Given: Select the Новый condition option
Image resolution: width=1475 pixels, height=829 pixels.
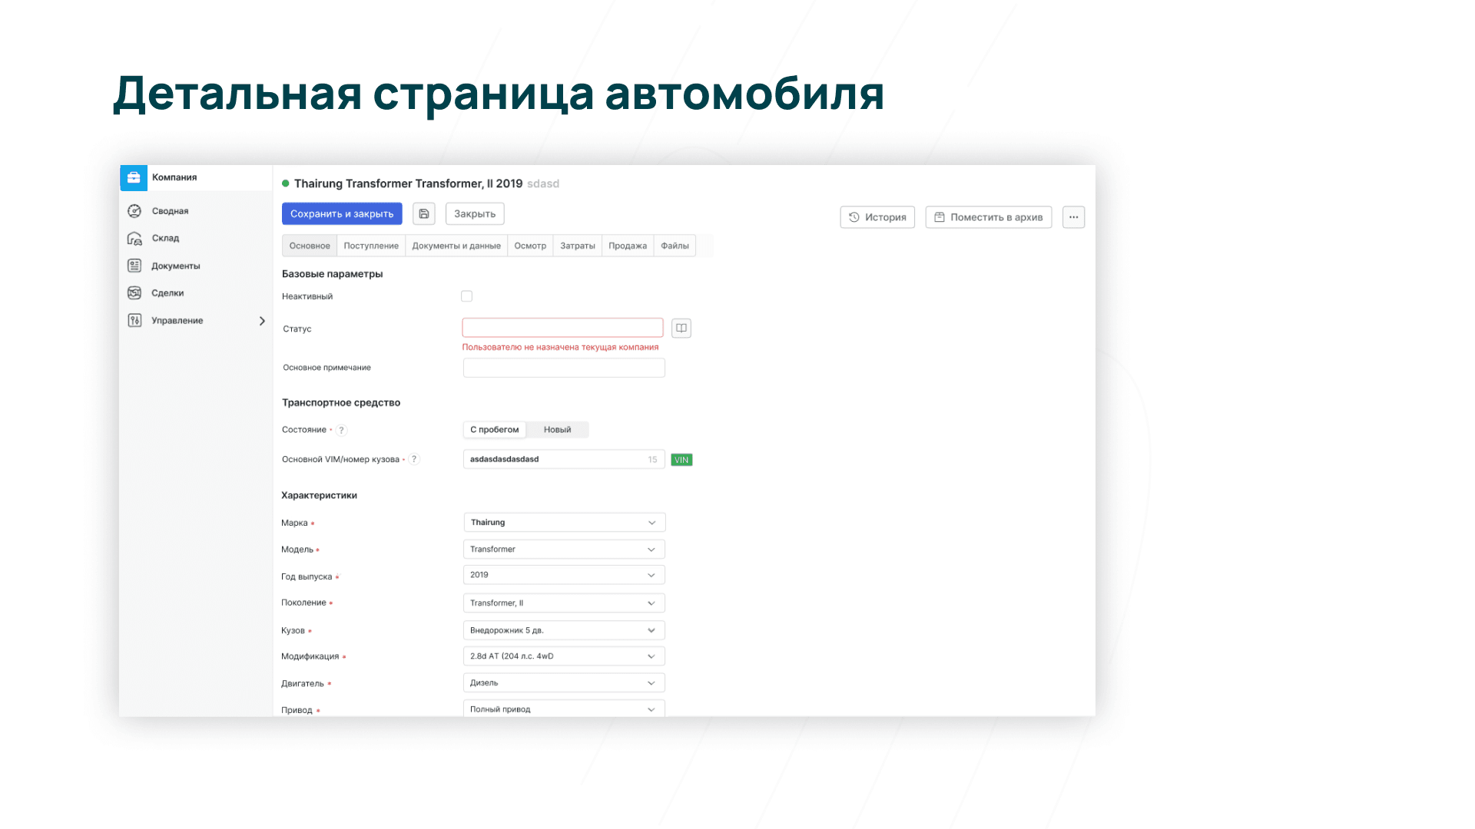Looking at the screenshot, I should coord(557,430).
